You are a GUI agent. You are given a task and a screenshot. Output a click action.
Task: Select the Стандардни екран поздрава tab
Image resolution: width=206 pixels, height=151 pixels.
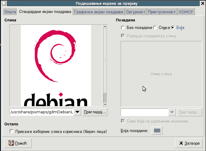tap(45, 11)
